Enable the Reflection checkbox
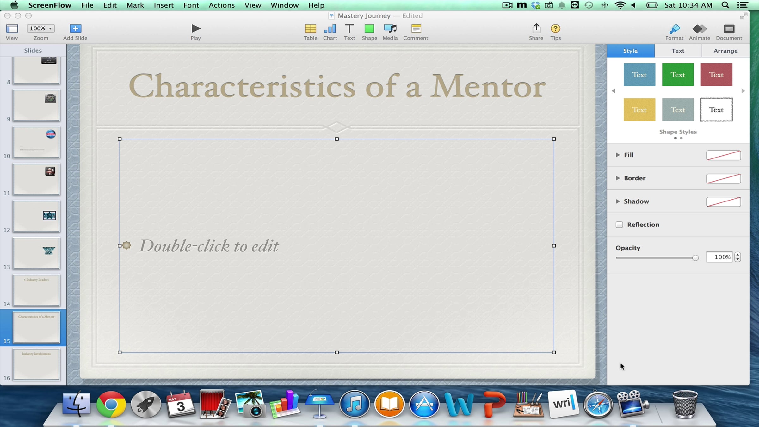The width and height of the screenshot is (759, 427). point(619,225)
